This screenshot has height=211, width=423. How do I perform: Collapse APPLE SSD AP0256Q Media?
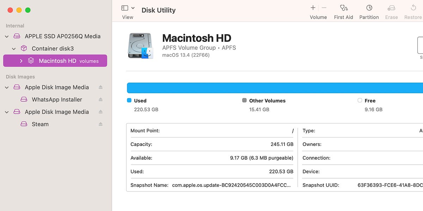point(6,36)
